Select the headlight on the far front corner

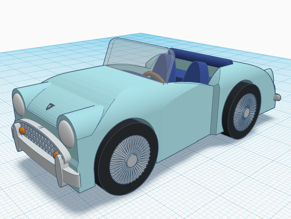19,104
